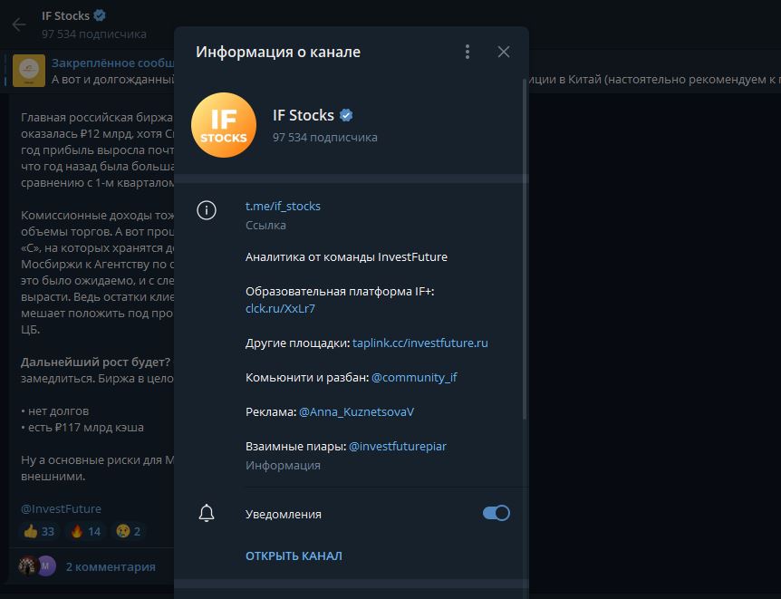The width and height of the screenshot is (781, 599).
Task: Open the @community_if mention
Action: [414, 377]
